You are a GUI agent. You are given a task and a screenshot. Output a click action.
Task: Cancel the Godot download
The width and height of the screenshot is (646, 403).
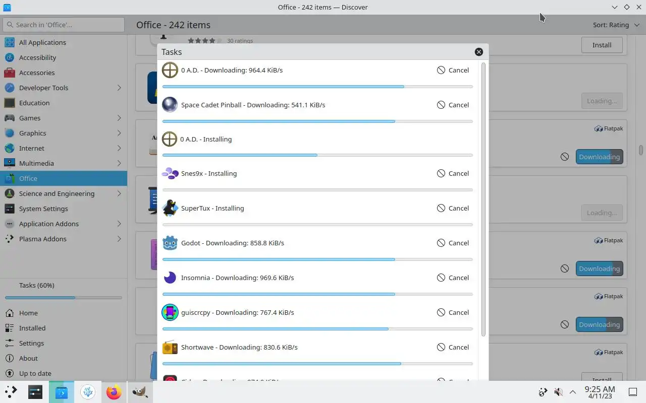point(453,243)
